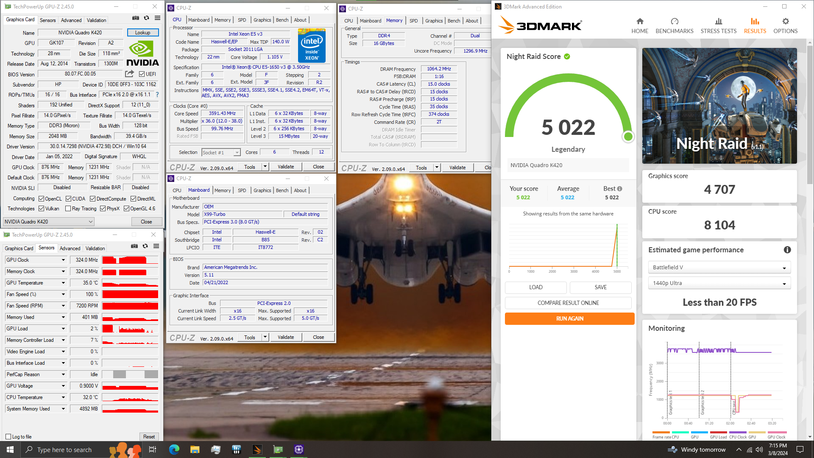Click the Night Raid benchmark thumbnail
This screenshot has height=458, width=814.
(x=719, y=106)
